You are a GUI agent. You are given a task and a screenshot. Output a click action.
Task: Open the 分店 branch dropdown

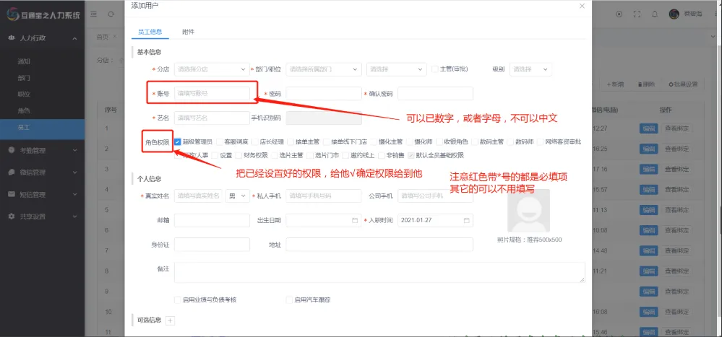point(211,69)
